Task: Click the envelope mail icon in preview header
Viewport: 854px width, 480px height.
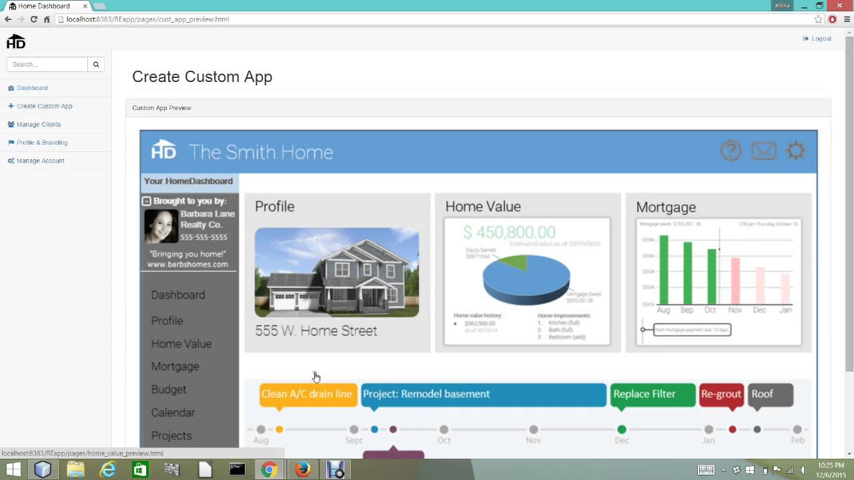Action: [x=764, y=151]
